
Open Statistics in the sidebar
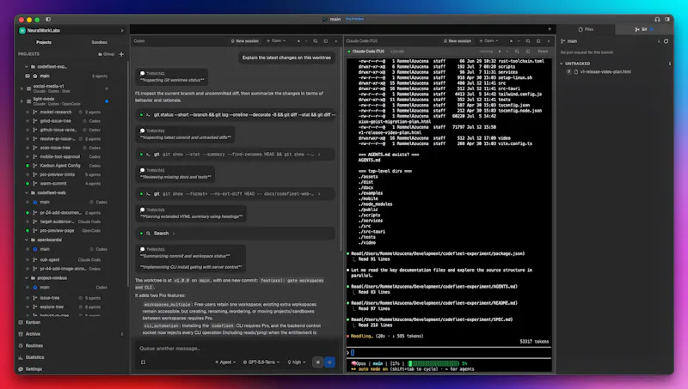[x=34, y=357]
